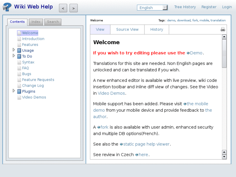The width and height of the screenshot is (236, 177).
Task: Select Syntax in the contents tree
Action: pyautogui.click(x=28, y=62)
